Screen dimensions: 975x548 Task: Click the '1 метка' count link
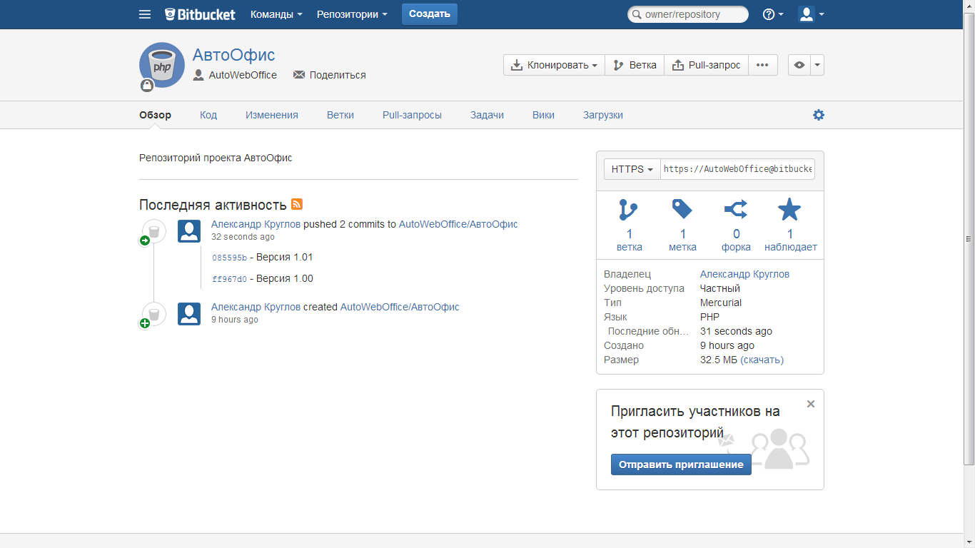[x=682, y=240]
